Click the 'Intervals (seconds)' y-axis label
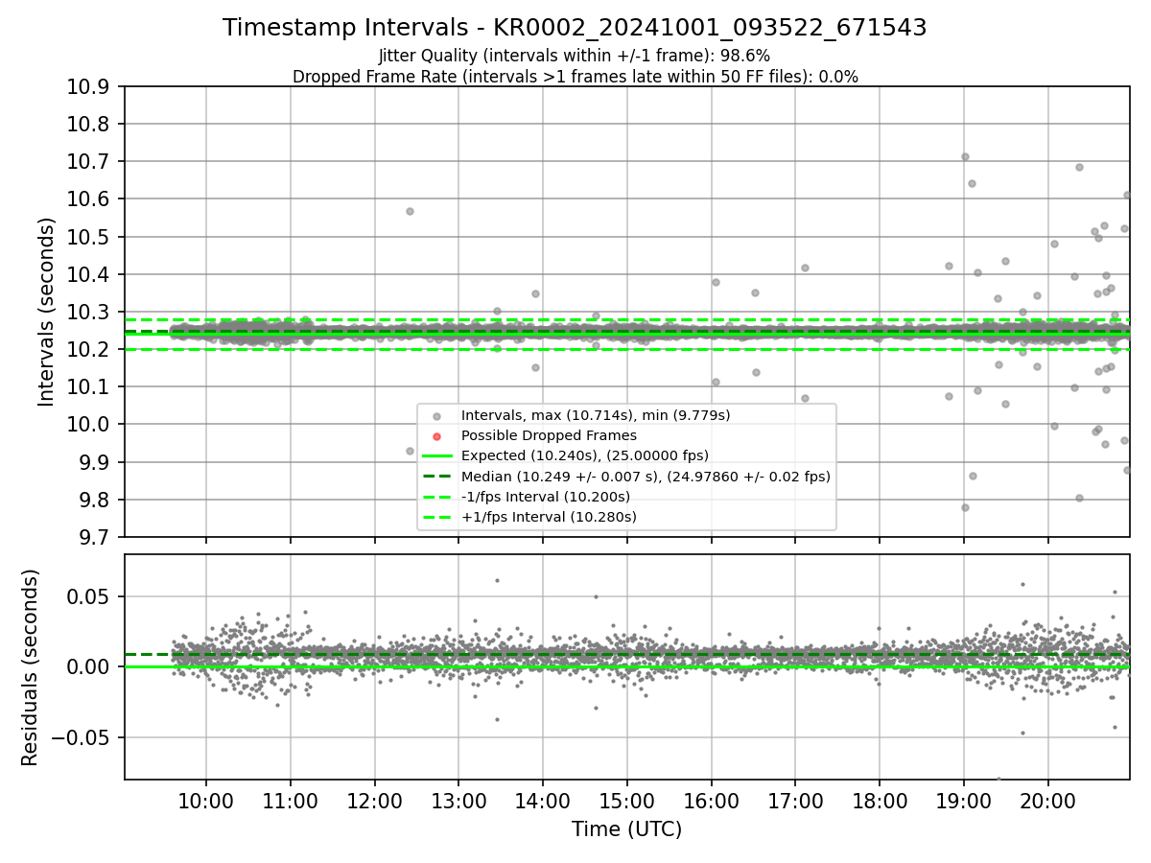 [x=47, y=312]
